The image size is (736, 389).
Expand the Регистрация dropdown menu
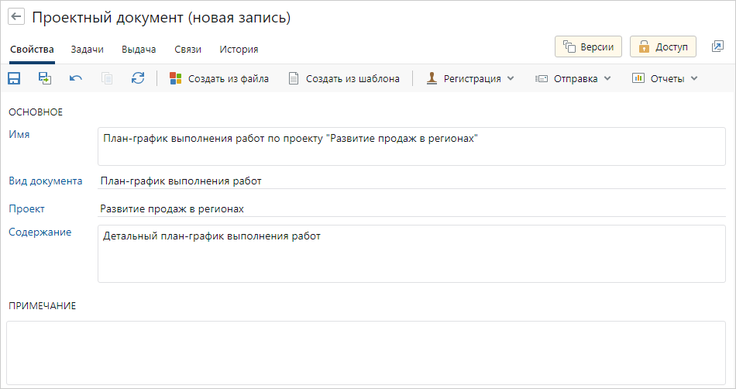[x=470, y=78]
